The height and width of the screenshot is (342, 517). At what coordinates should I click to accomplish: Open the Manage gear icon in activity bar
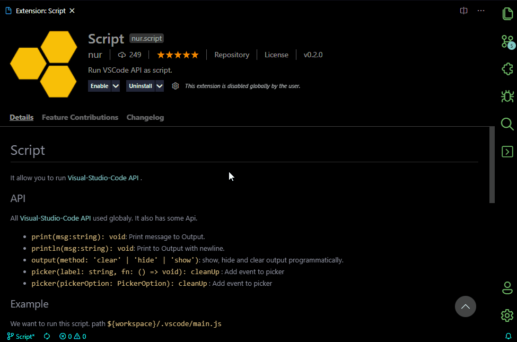pyautogui.click(x=507, y=315)
